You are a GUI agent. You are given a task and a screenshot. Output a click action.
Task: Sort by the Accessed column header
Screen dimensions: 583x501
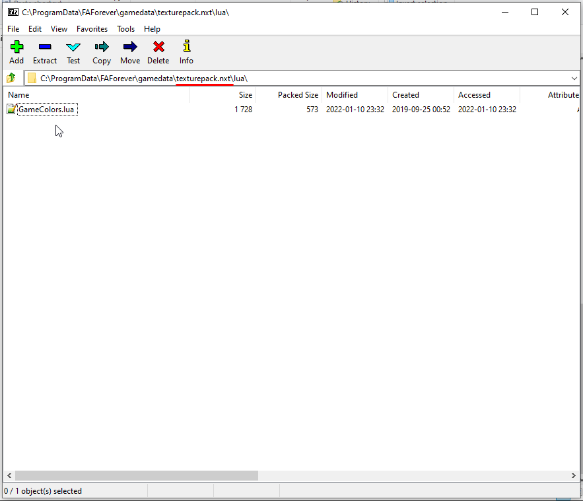pyautogui.click(x=487, y=95)
